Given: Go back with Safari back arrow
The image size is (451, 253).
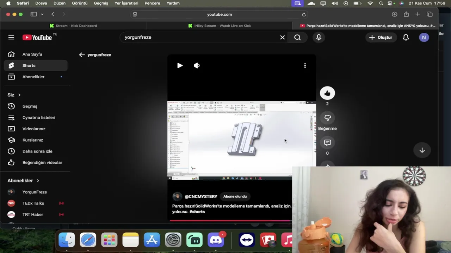Looking at the screenshot, I should coord(53,14).
